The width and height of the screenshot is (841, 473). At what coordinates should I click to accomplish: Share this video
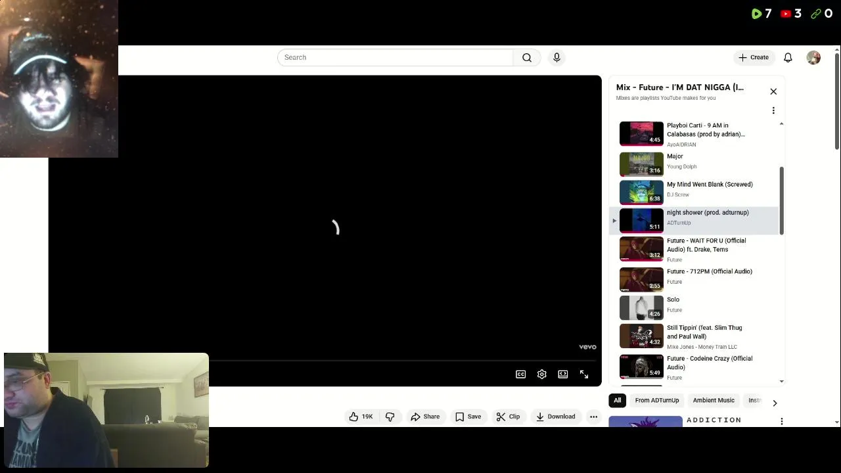point(425,417)
